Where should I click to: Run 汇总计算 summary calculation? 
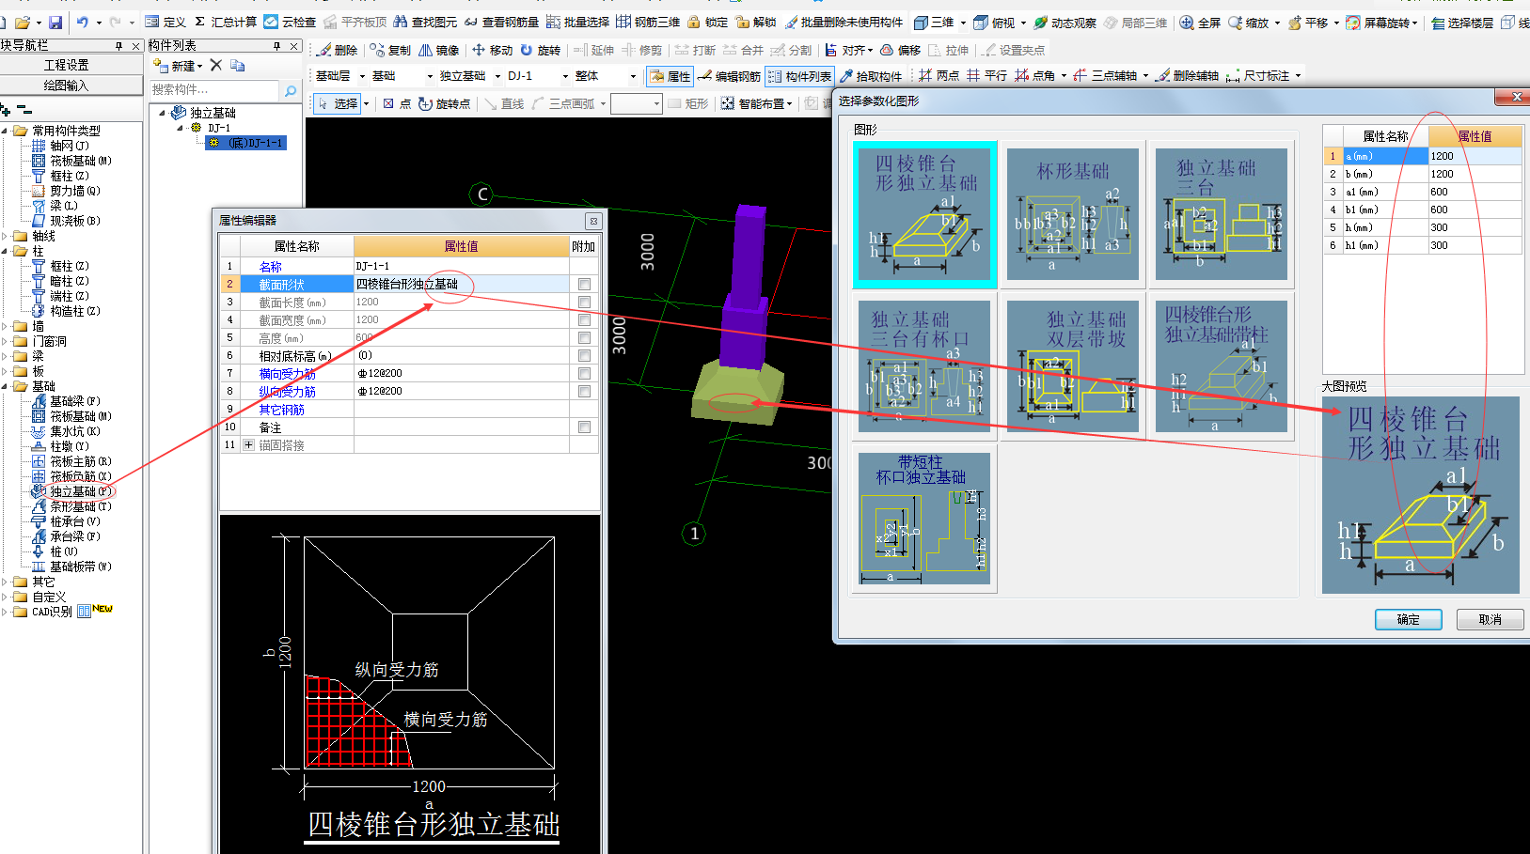[226, 22]
